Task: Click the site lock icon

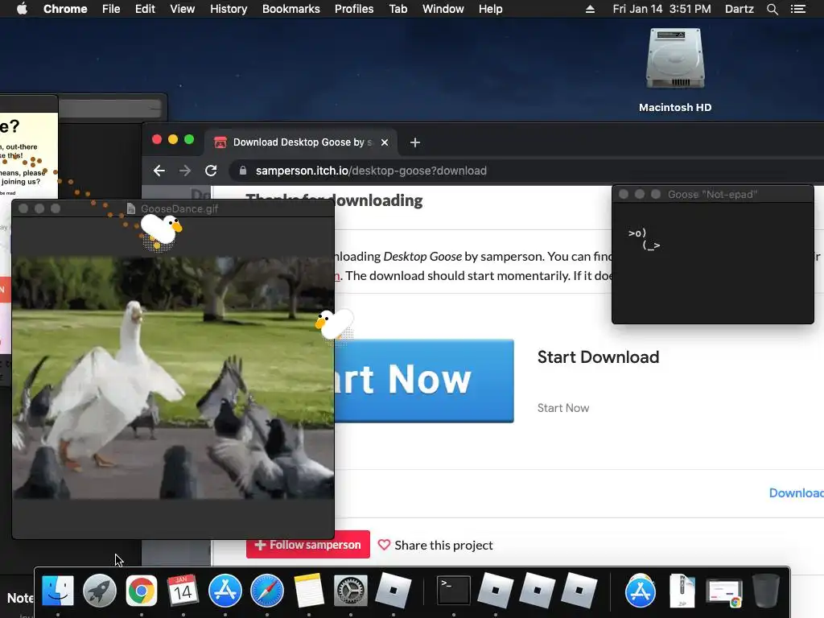Action: [243, 171]
